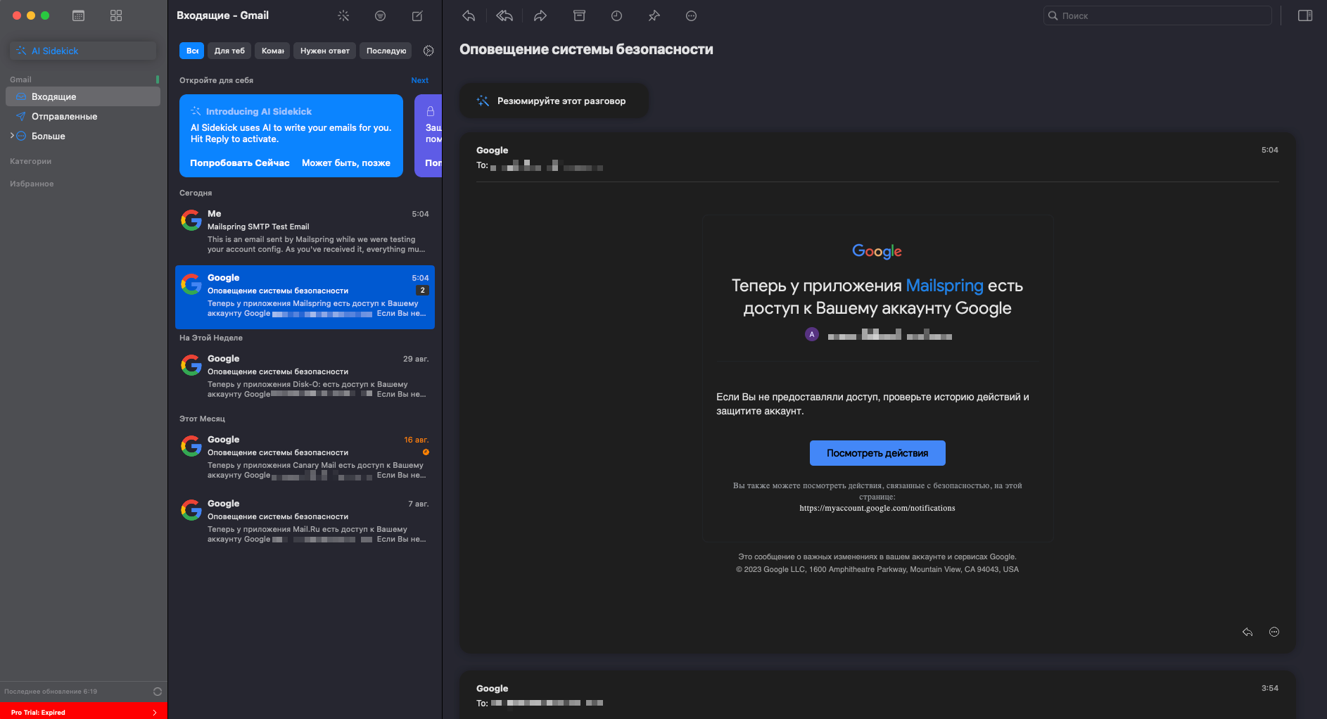Image resolution: width=1327 pixels, height=719 pixels.
Task: Click the Gmail account label in the sidebar
Action: point(20,79)
